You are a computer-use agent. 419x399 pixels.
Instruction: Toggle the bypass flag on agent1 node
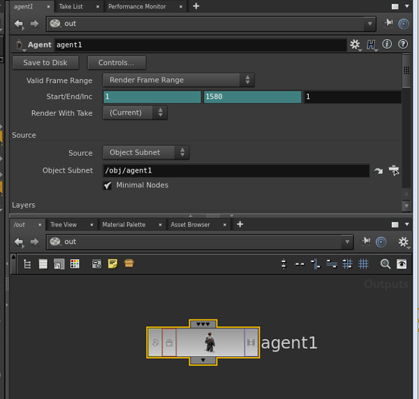155,342
